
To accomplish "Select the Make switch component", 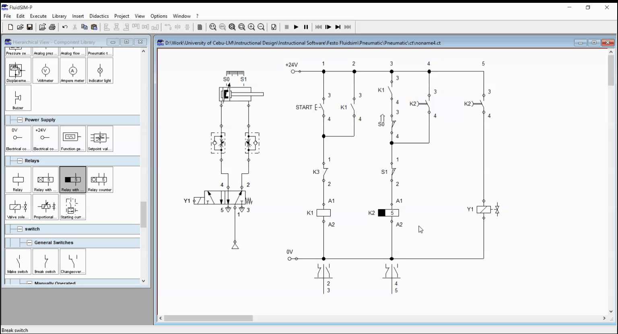I will pos(18,262).
